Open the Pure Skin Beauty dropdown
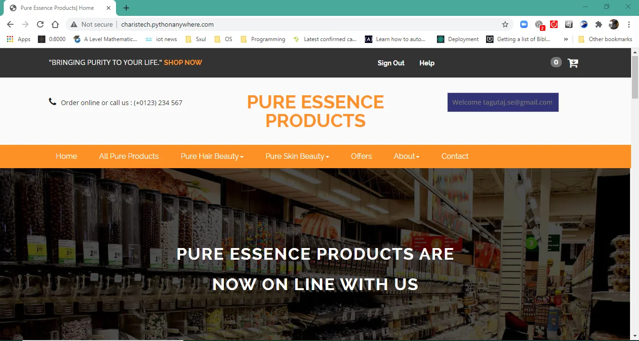This screenshot has width=639, height=341. point(297,156)
